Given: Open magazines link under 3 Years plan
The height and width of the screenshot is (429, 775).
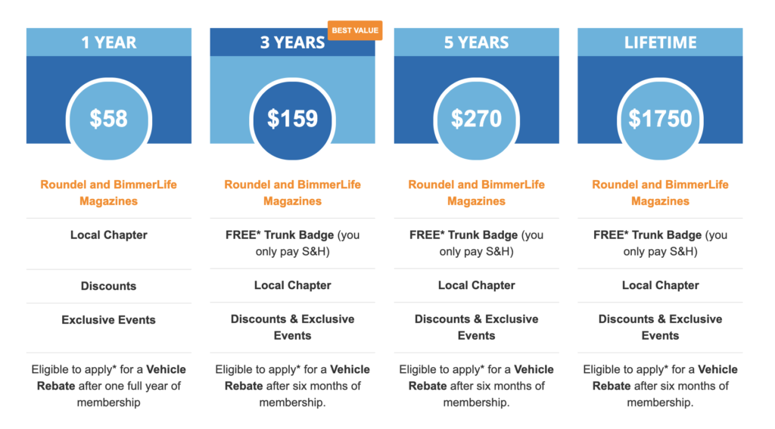Looking at the screenshot, I should click(x=293, y=193).
